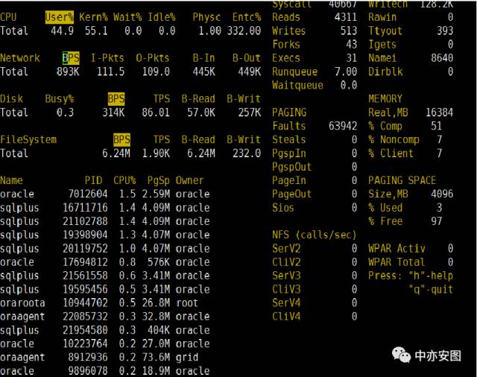Click the "h"-help hint text
This screenshot has width=477, height=377.
click(x=431, y=276)
